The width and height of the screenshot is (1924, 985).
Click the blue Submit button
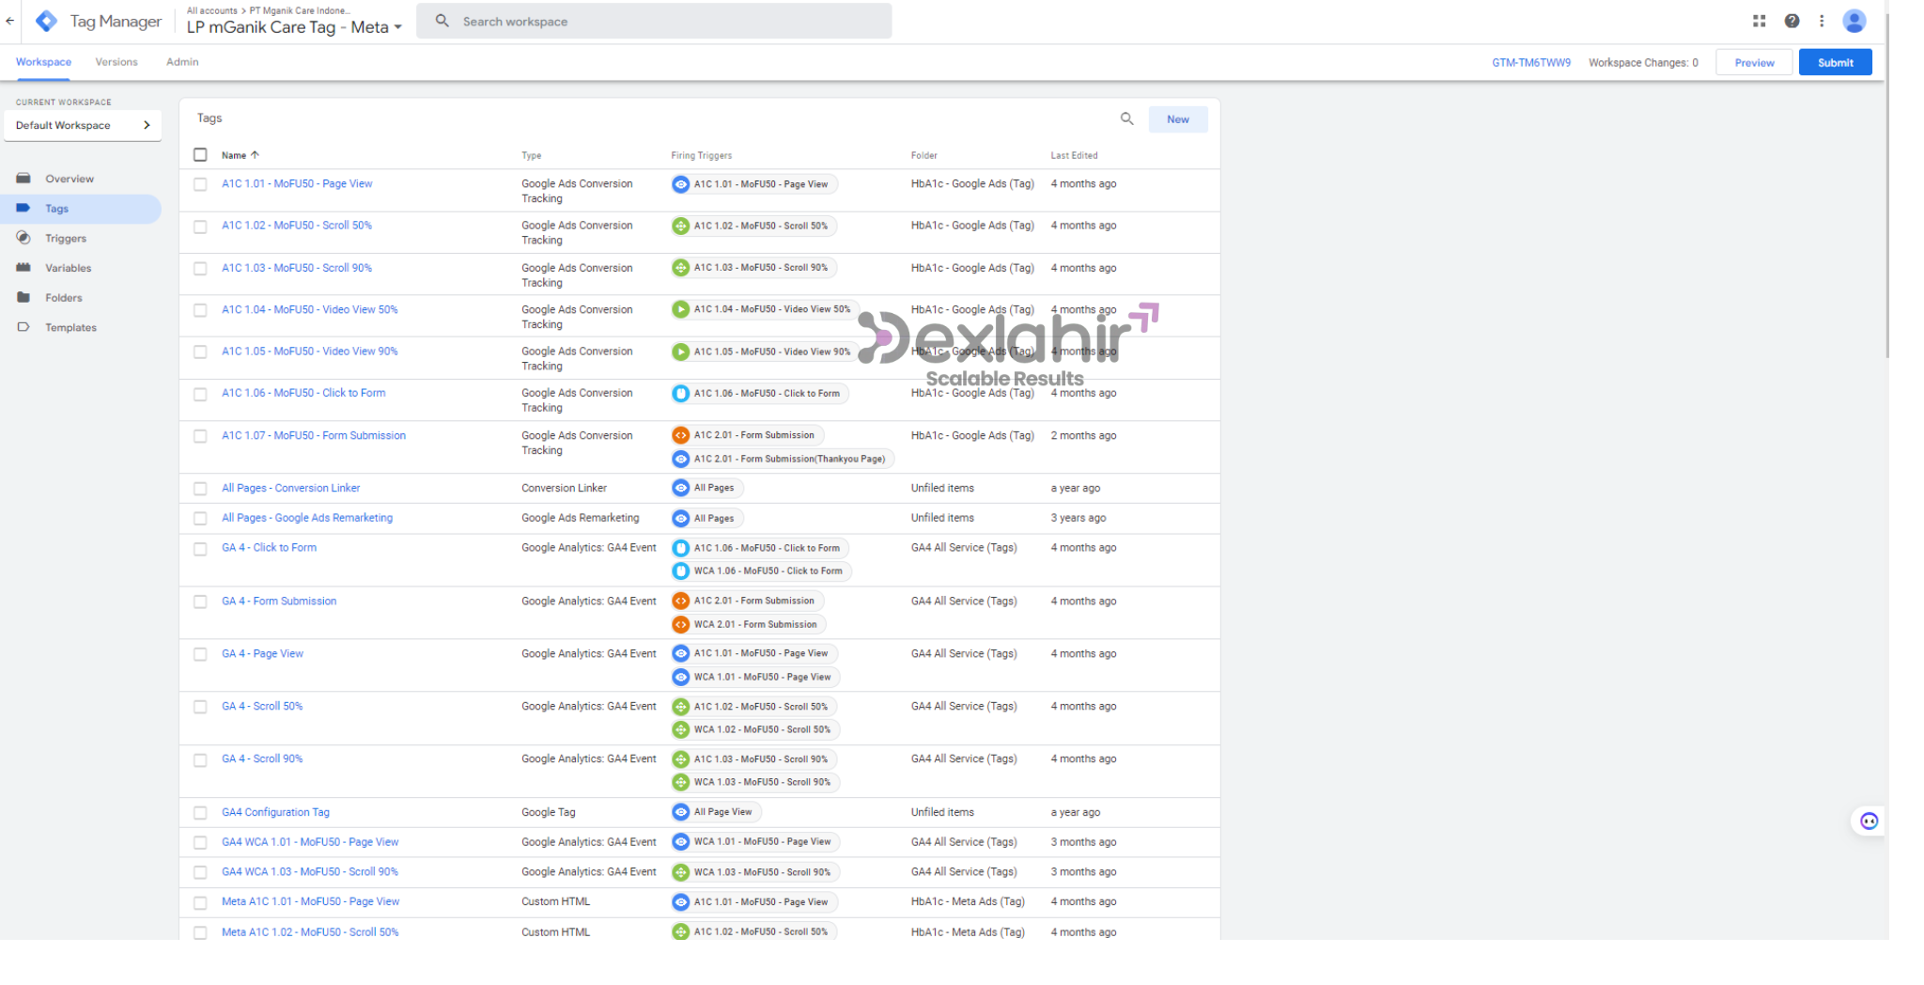pyautogui.click(x=1834, y=62)
